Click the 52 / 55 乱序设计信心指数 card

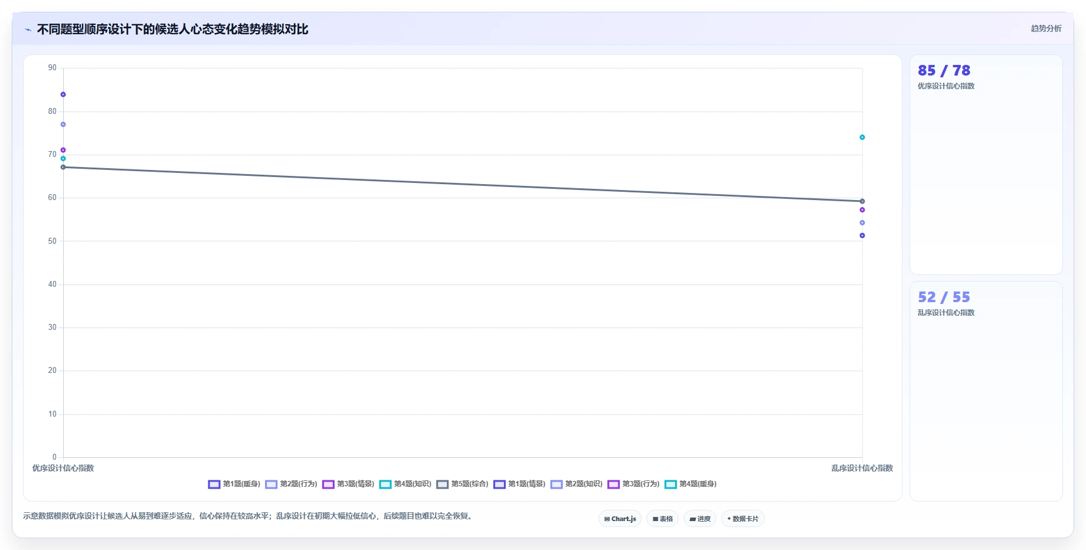tap(986, 391)
